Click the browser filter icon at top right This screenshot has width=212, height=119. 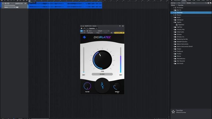[x=211, y=3]
